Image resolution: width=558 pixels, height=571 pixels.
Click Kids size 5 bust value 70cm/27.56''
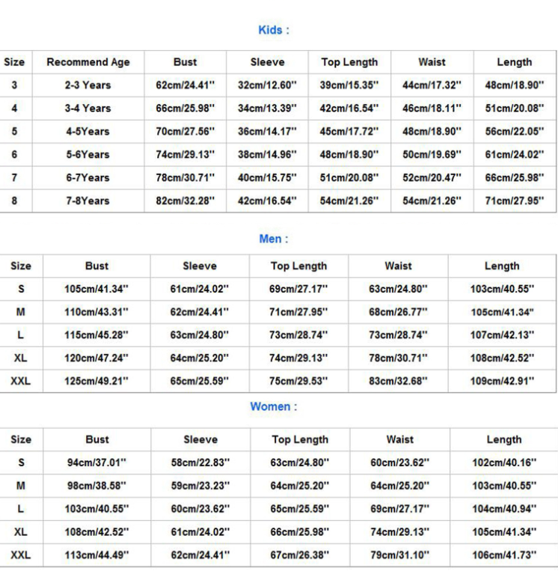pos(185,131)
